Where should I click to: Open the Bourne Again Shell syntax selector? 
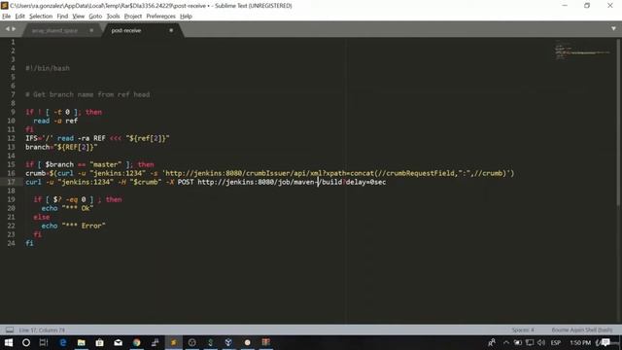(581, 330)
